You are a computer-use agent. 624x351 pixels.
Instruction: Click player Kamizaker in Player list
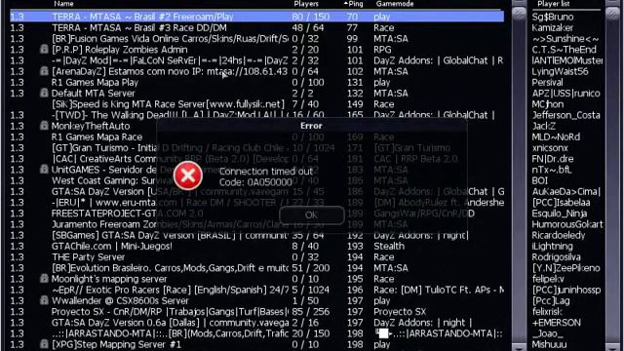(x=553, y=28)
